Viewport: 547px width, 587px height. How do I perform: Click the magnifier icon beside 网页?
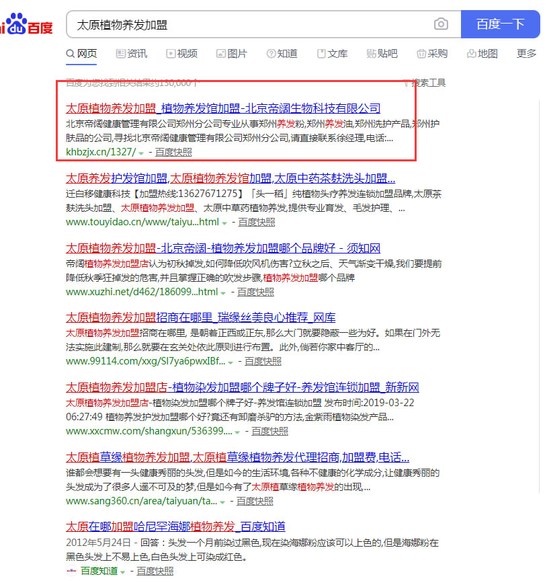pos(70,53)
